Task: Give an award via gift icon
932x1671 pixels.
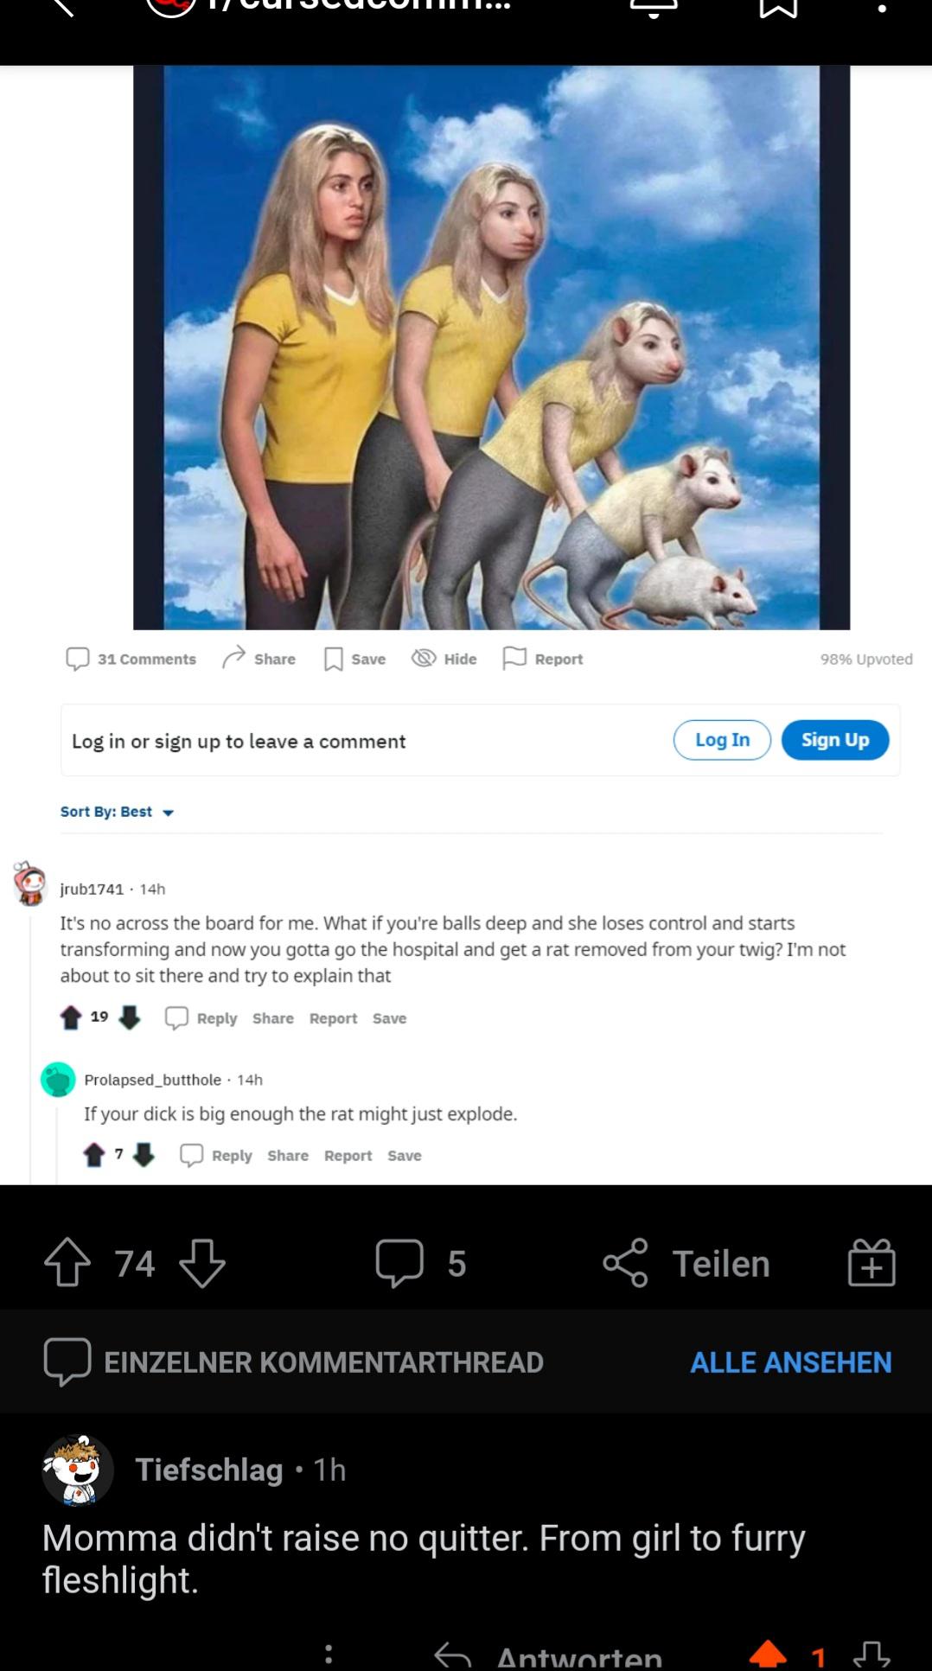Action: pyautogui.click(x=871, y=1263)
